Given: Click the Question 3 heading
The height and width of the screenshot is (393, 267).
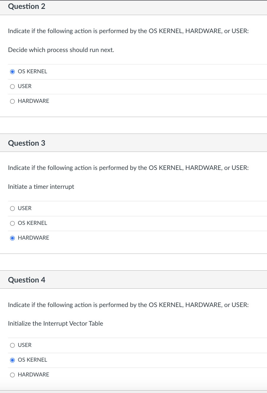Looking at the screenshot, I should [x=27, y=143].
